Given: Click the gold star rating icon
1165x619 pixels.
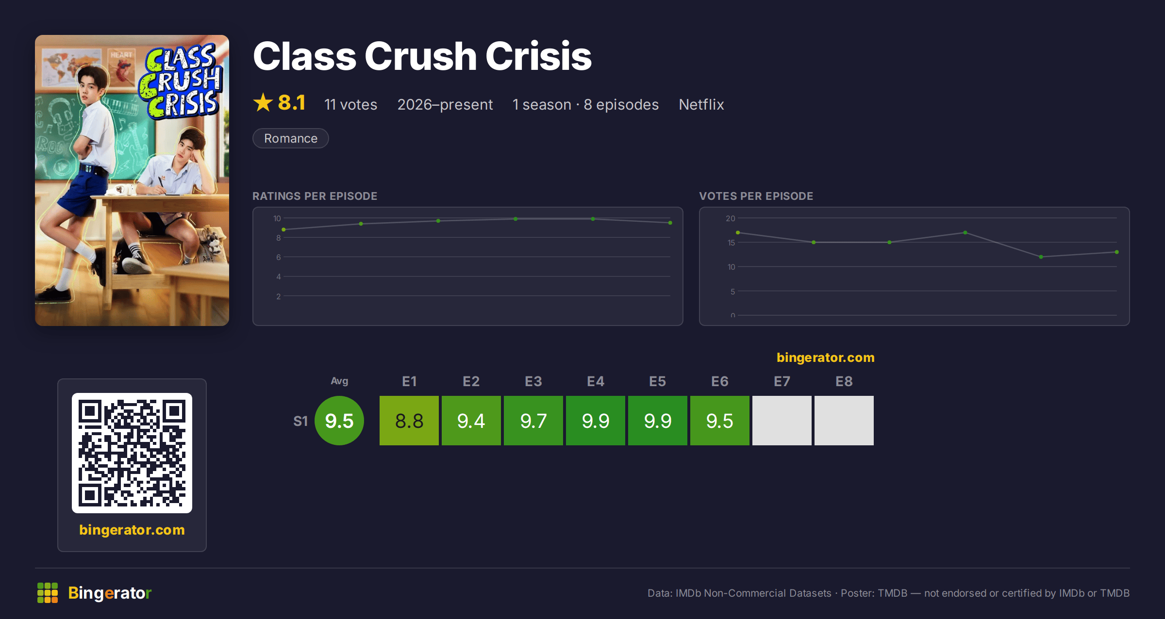Looking at the screenshot, I should coord(263,103).
